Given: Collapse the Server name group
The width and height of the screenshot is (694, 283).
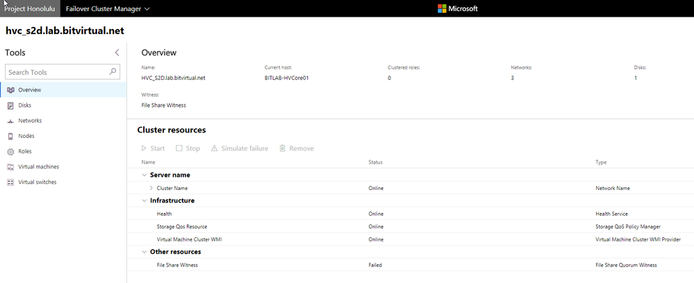Looking at the screenshot, I should [x=144, y=175].
